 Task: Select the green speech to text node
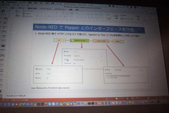coord(80,41)
